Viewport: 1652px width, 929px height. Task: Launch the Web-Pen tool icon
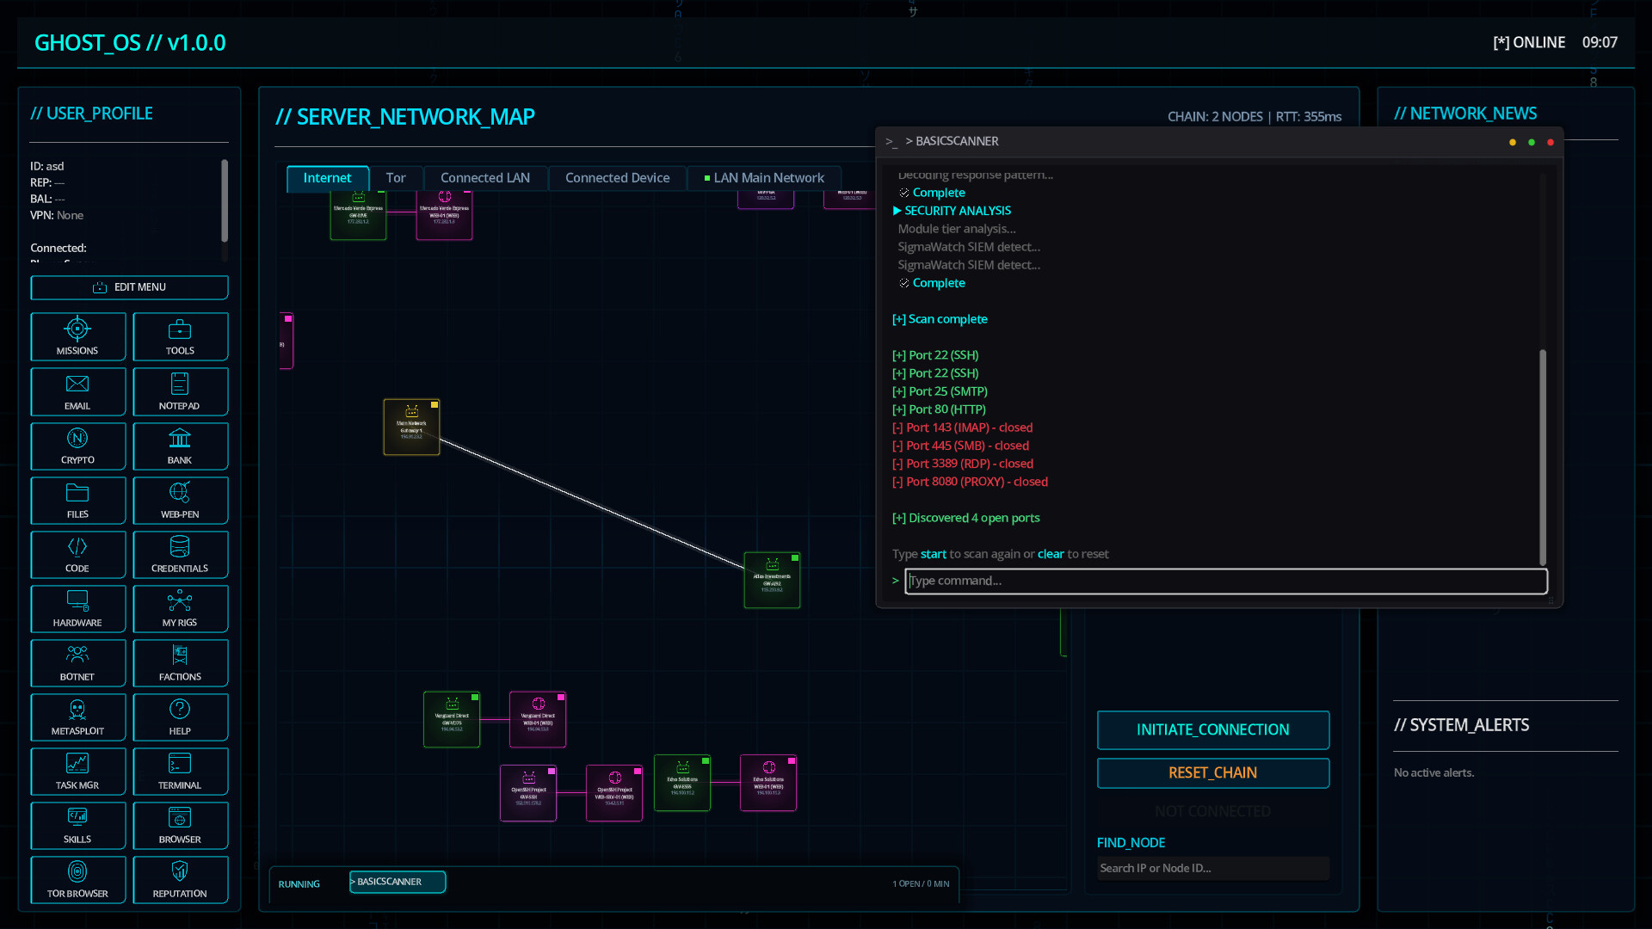(180, 500)
